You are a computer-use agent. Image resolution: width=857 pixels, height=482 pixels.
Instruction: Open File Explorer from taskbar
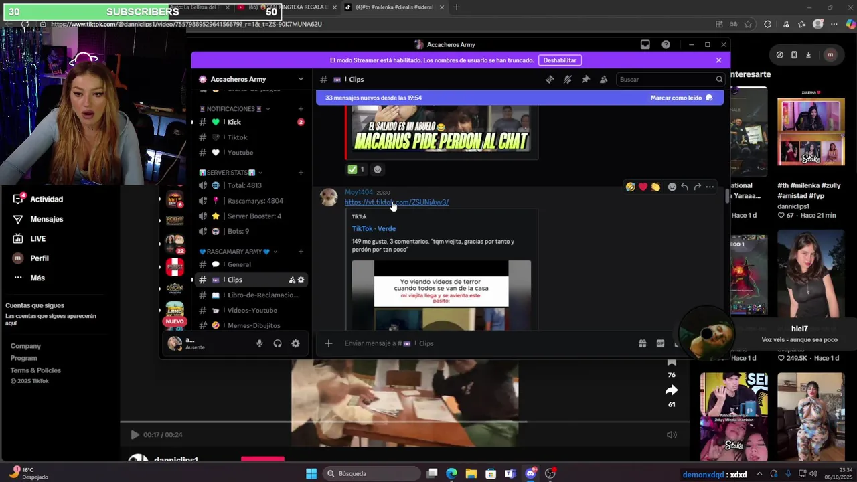[471, 473]
